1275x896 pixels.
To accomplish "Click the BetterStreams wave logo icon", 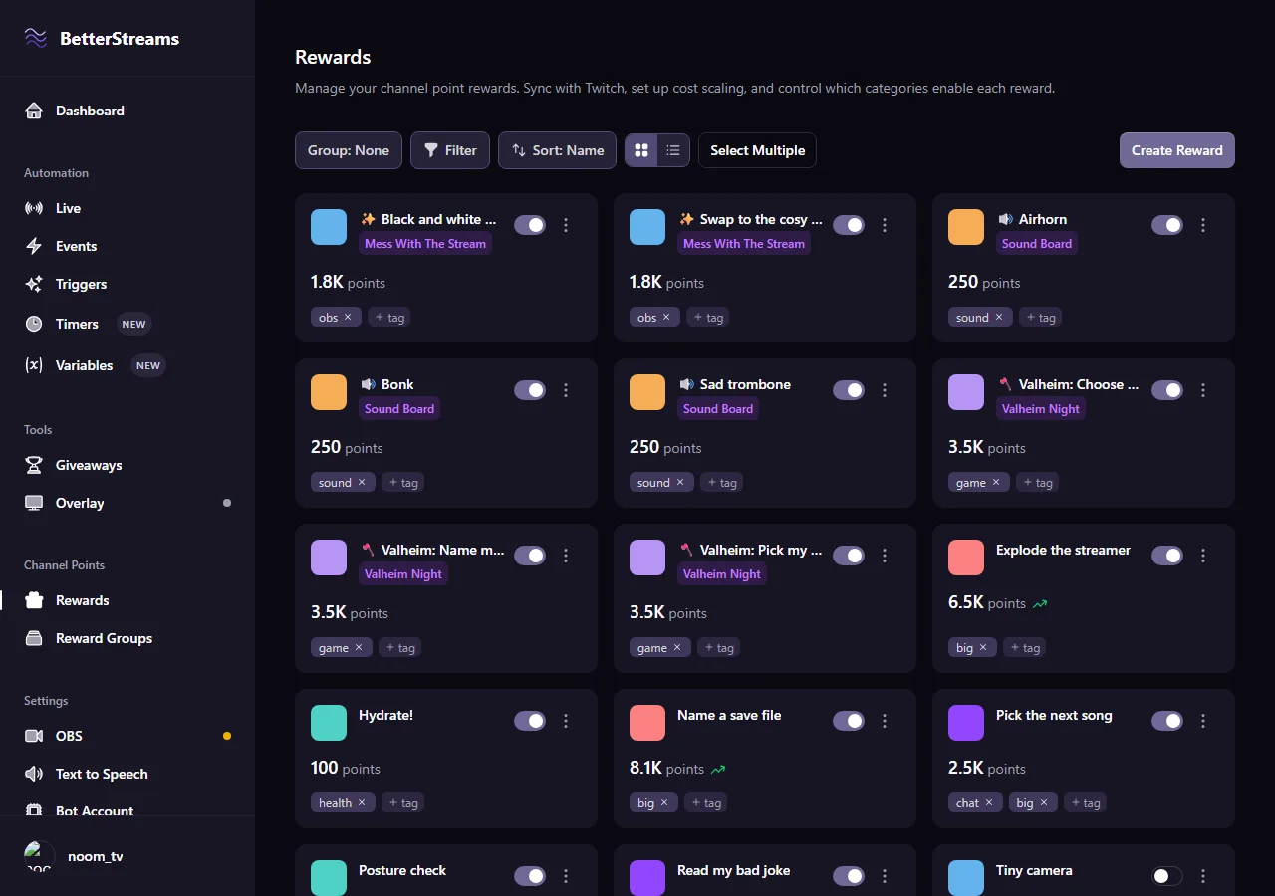I will (x=36, y=38).
